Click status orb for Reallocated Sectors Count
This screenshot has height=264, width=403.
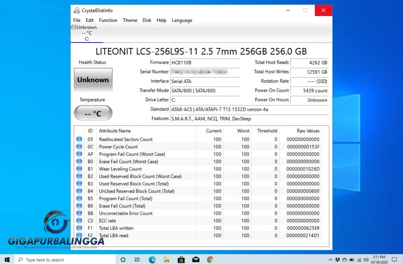coord(79,139)
